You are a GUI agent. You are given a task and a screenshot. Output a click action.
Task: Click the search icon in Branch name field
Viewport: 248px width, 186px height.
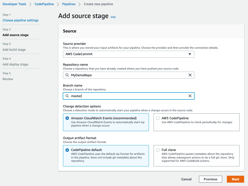point(67,96)
